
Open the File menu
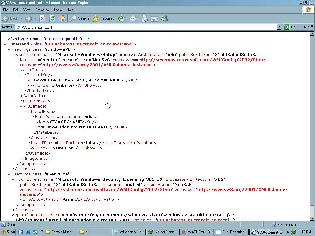point(6,10)
